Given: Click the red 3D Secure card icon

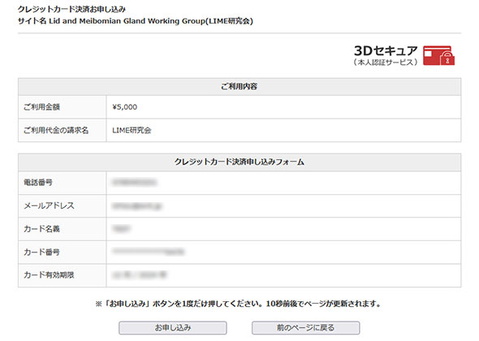Looking at the screenshot, I should [x=438, y=55].
